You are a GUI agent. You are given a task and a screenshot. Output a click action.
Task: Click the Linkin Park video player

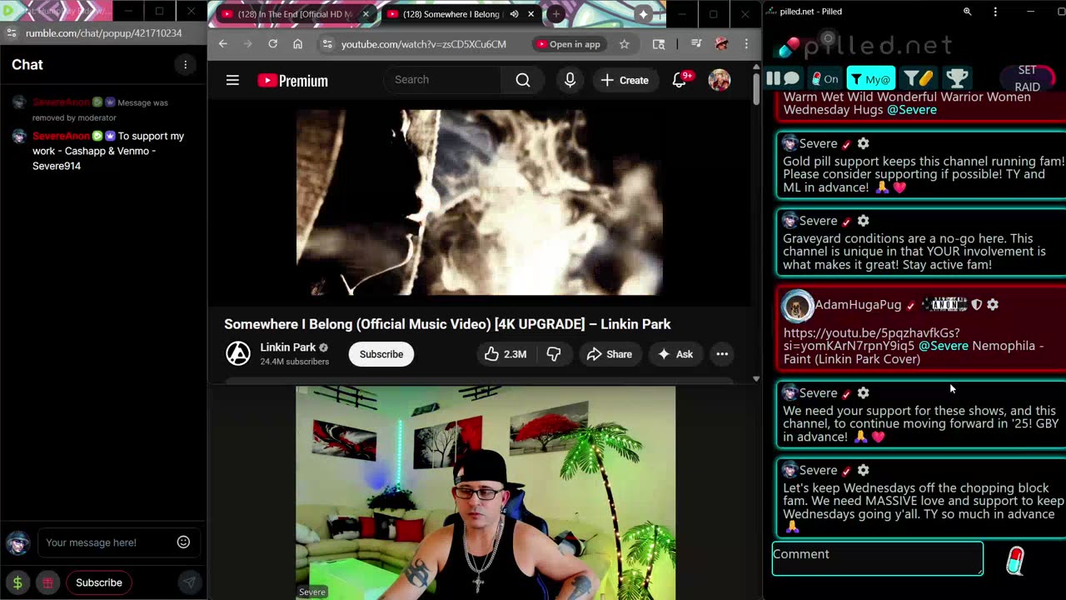coord(480,202)
